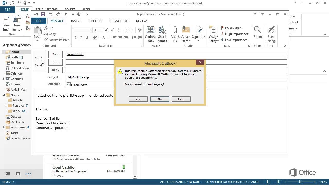Go to previous item with up arrow
The image size is (329, 185).
[x=66, y=14]
